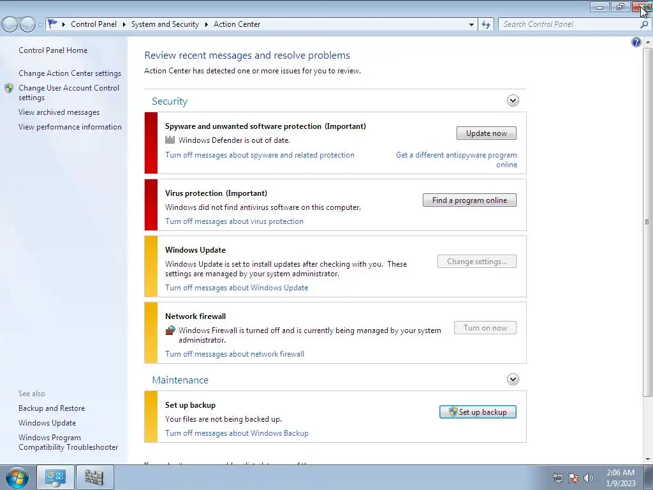The height and width of the screenshot is (490, 653).
Task: Click the firewall brick wall icon
Action: 170,330
